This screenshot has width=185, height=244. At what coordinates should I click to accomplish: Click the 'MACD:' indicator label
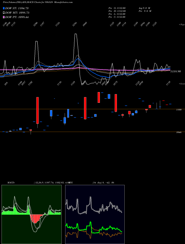[11, 183]
